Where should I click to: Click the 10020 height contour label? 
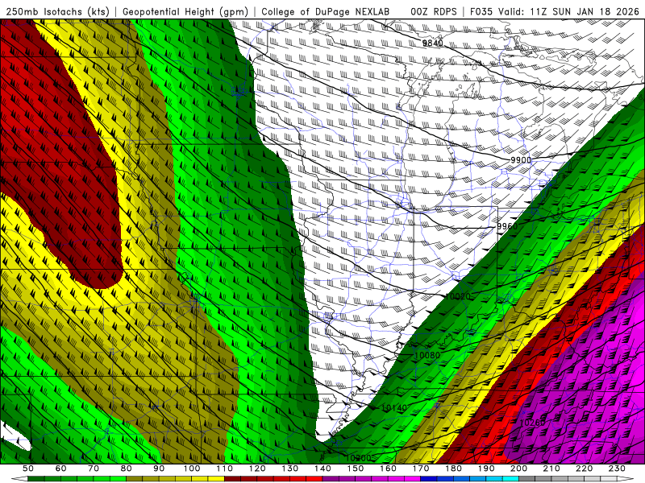pos(457,296)
